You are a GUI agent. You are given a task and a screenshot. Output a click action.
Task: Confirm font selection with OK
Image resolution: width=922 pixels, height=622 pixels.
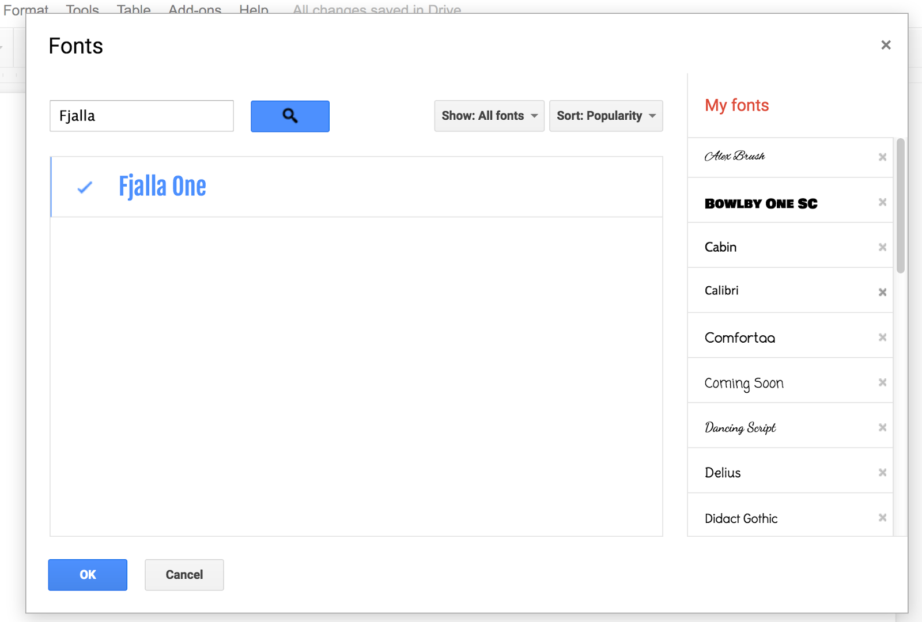87,575
